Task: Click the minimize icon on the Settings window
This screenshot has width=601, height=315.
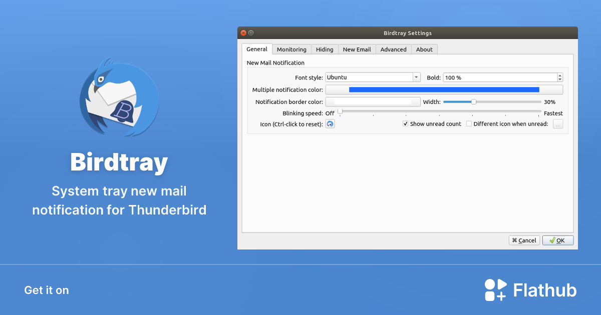Action: tap(250, 32)
